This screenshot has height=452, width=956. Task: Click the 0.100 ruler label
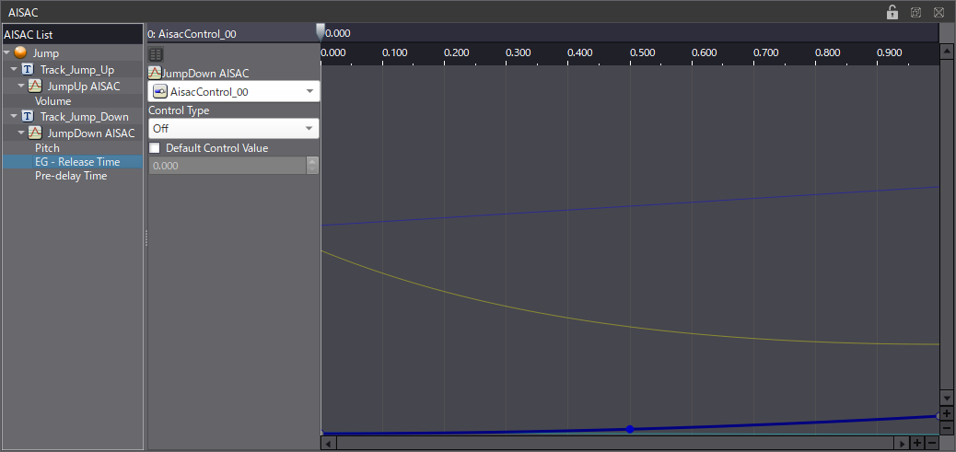(x=394, y=53)
